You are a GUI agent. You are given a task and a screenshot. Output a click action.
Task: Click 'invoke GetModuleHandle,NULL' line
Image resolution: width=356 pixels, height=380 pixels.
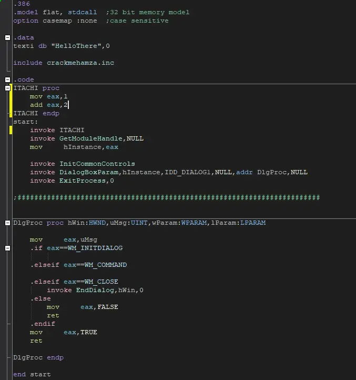[x=87, y=138]
